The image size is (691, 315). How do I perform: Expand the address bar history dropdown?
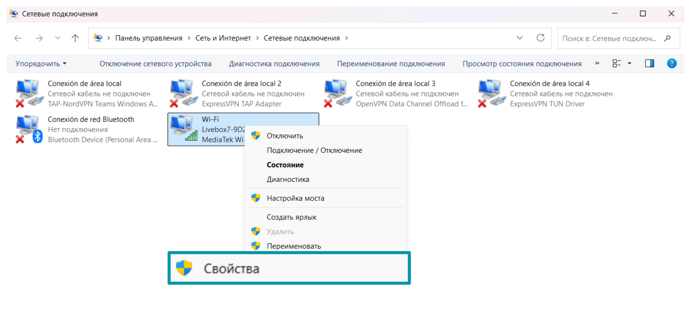520,38
